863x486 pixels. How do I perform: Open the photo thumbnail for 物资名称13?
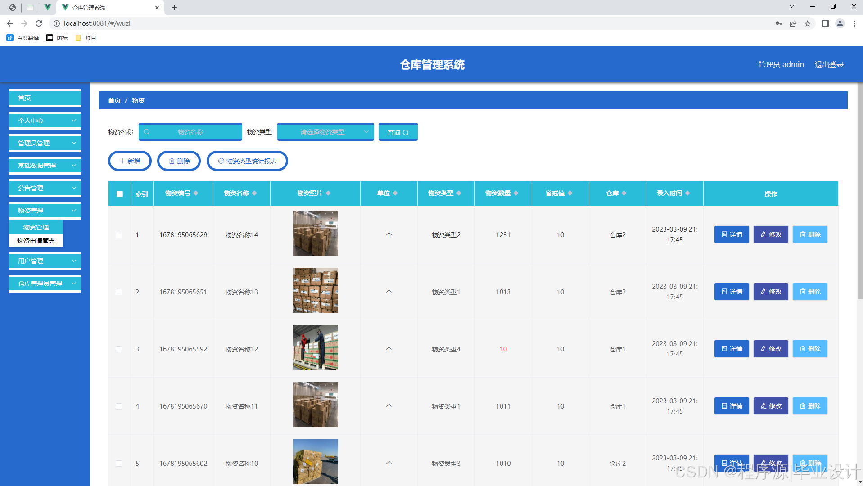coord(316,290)
